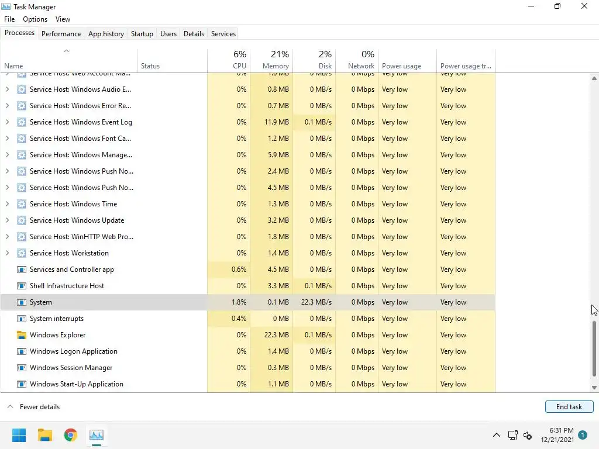The image size is (599, 449).
Task: Sort by Name column header
Action: click(69, 60)
